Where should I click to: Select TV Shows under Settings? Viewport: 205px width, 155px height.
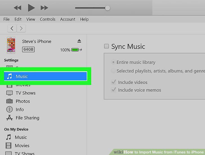[26, 93]
